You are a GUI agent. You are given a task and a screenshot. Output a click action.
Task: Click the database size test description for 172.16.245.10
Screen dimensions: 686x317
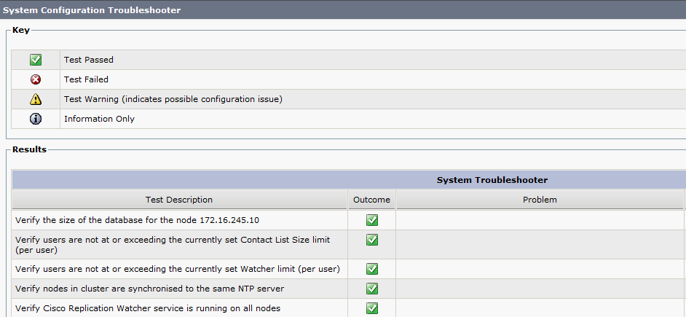tap(137, 220)
